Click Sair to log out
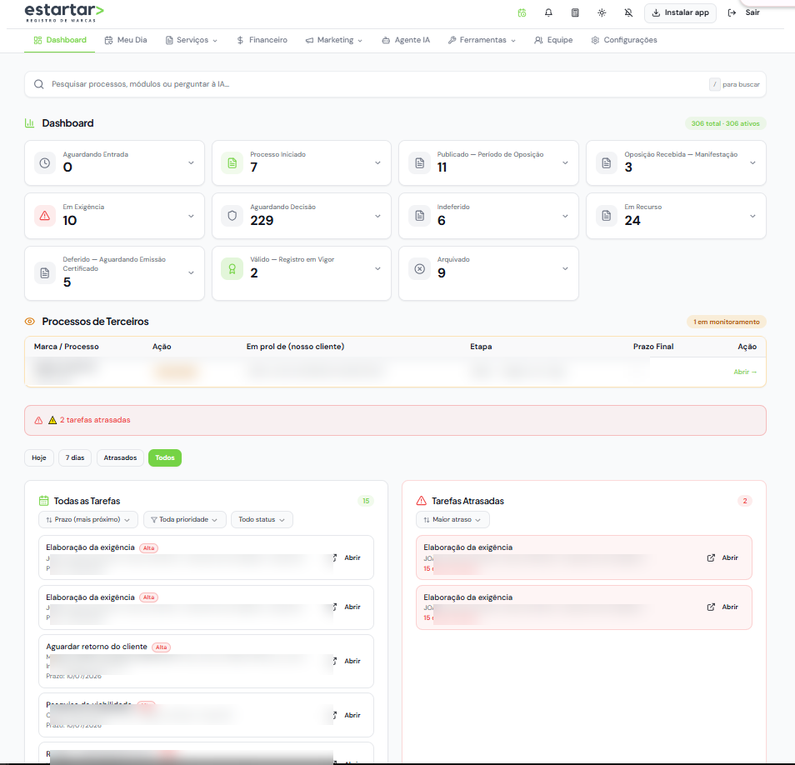The image size is (795, 765). coord(744,12)
